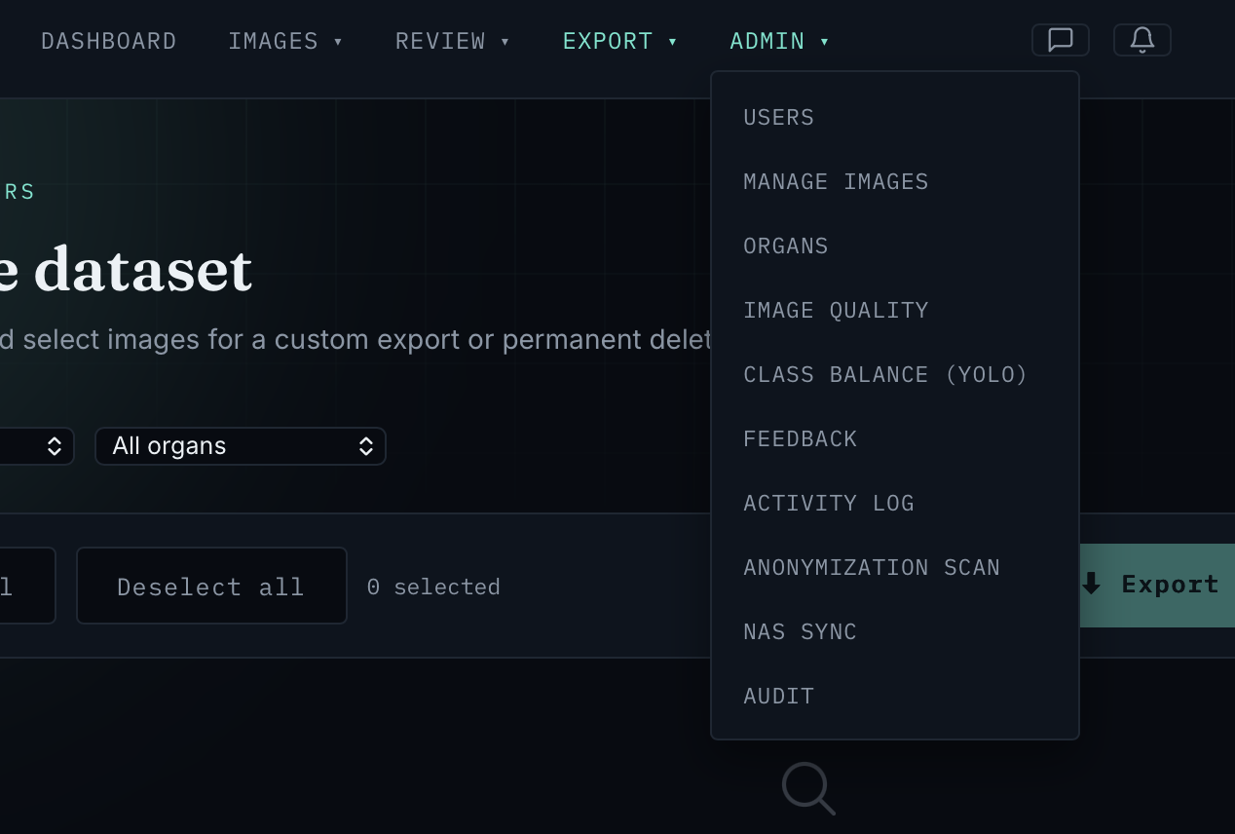Click Deselect all button

(211, 586)
